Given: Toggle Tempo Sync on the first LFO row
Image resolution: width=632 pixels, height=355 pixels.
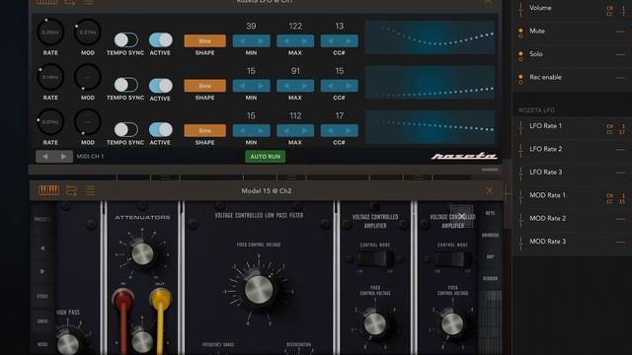Looking at the screenshot, I should pos(125,39).
